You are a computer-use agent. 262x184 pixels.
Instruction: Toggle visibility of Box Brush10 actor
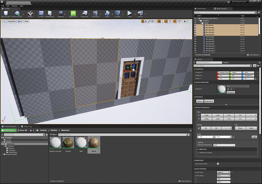tap(195, 46)
